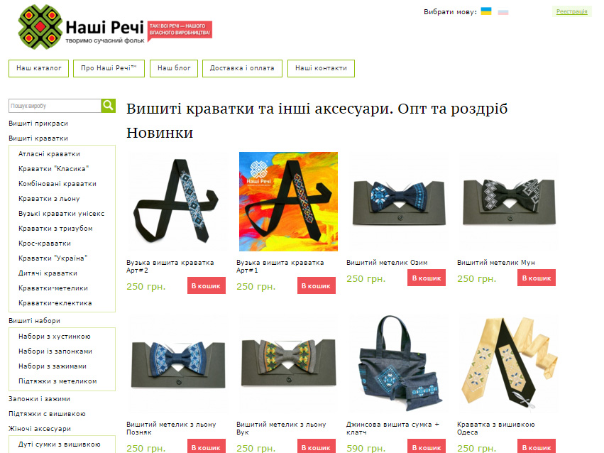This screenshot has width=604, height=453.
Task: Open Вишитий метелик Мун product image
Action: click(508, 201)
